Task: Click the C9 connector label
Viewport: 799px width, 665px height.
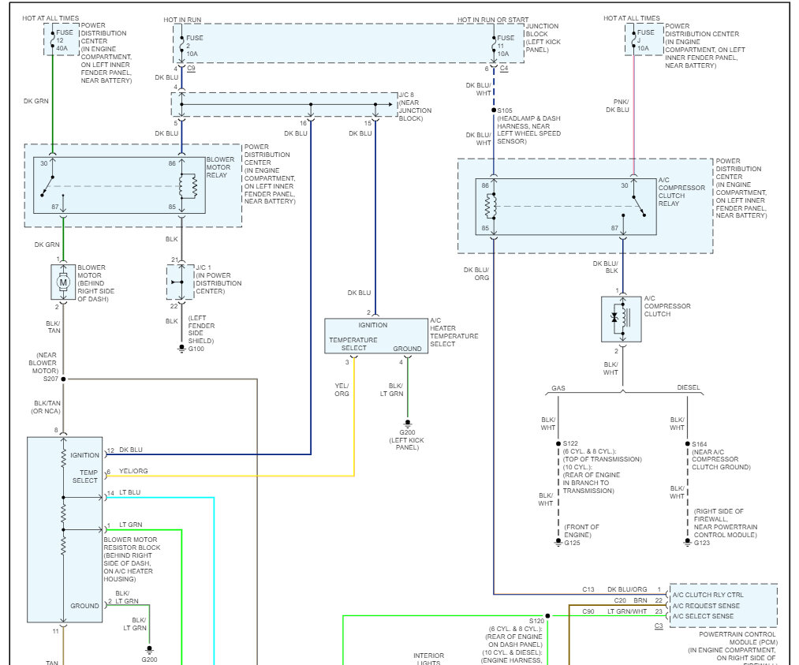Action: (x=191, y=68)
